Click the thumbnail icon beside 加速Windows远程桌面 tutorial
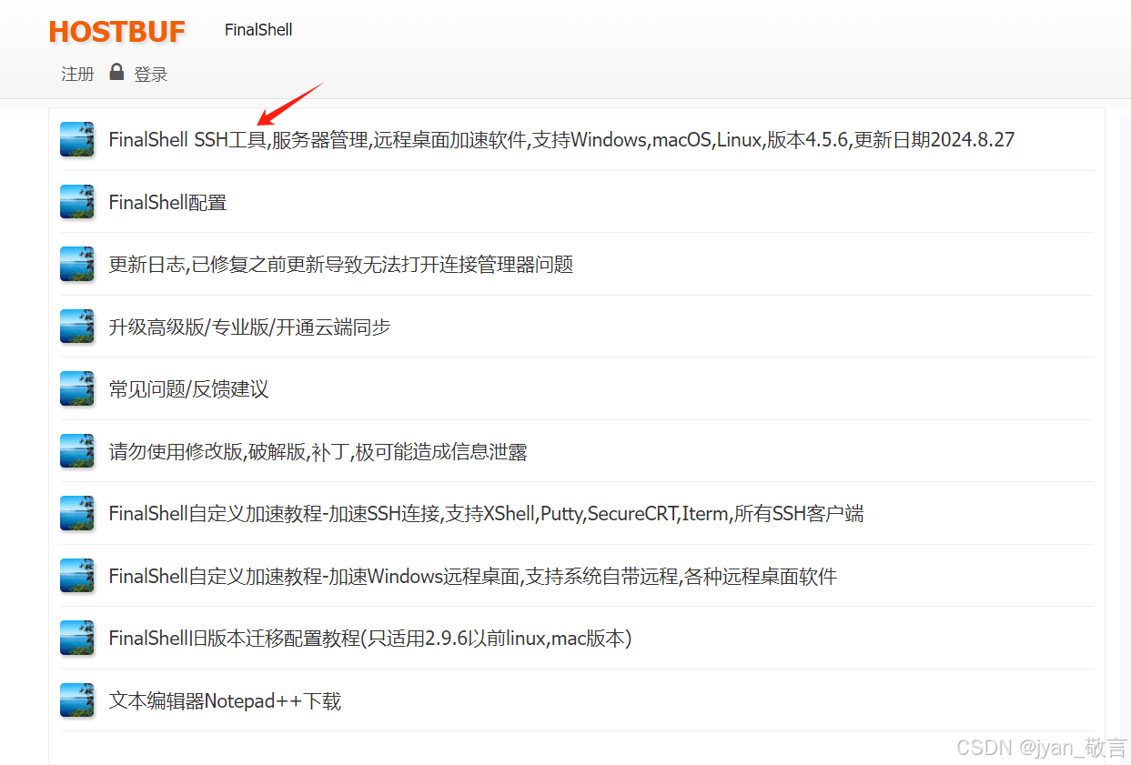The height and width of the screenshot is (765, 1131). 77,576
